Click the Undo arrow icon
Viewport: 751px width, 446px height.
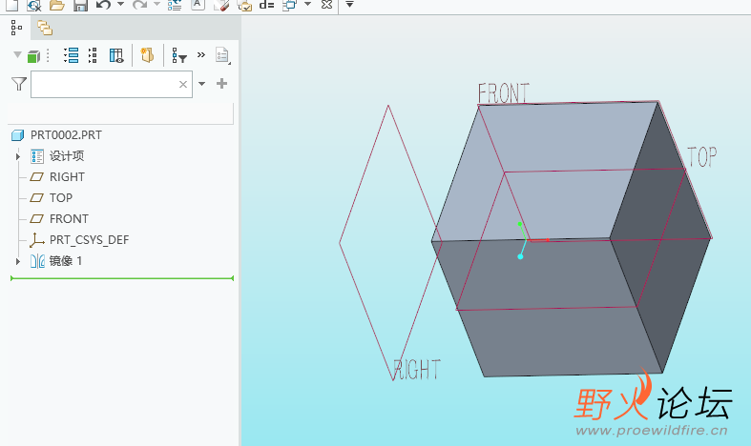103,6
